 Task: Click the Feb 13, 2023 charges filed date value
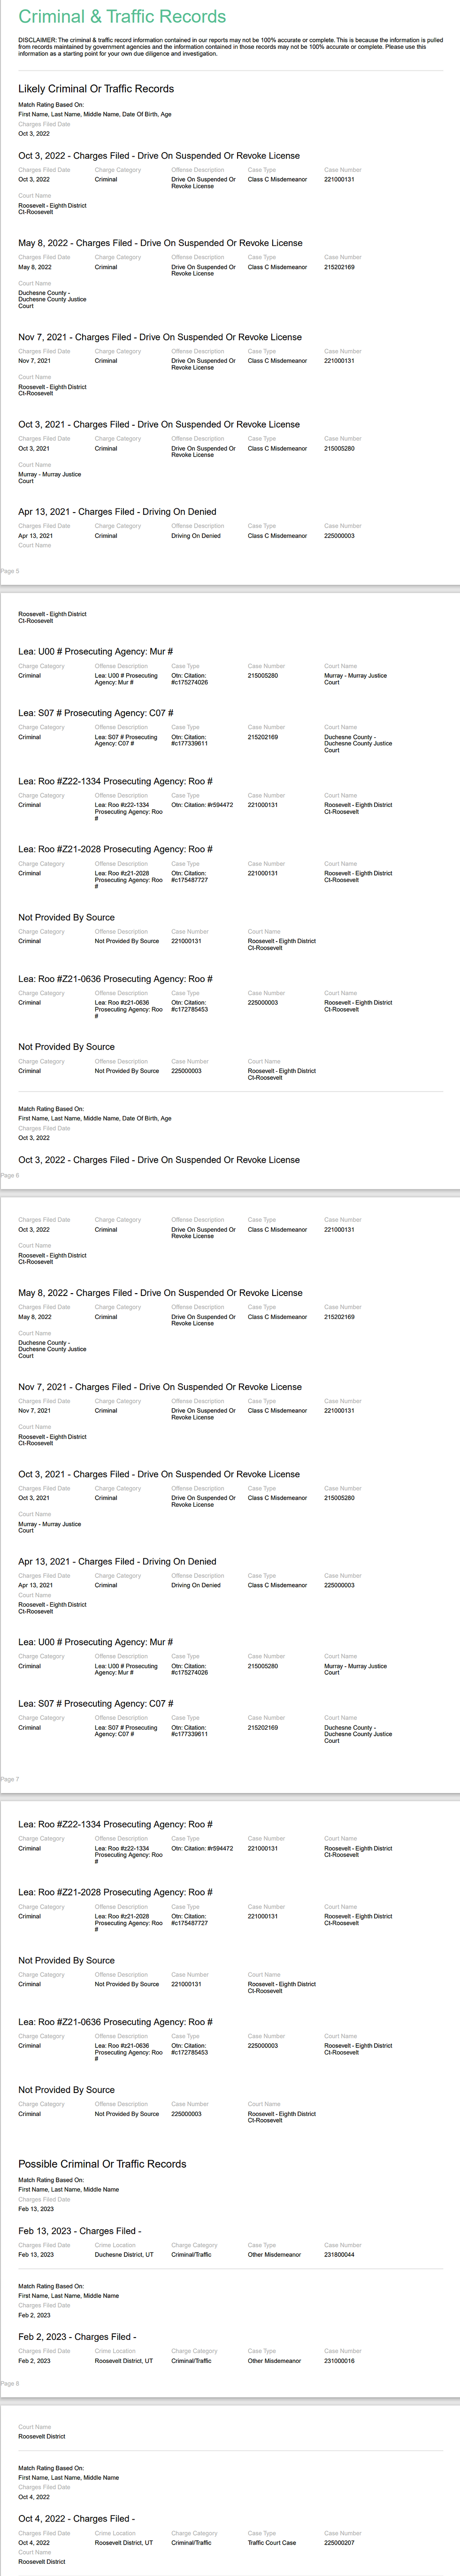click(x=36, y=2255)
